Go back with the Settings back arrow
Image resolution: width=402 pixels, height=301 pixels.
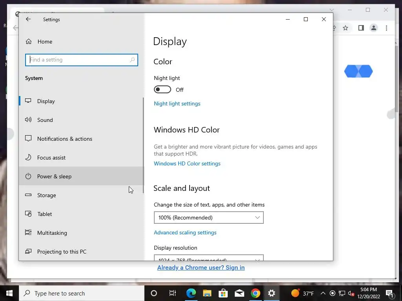point(28,19)
